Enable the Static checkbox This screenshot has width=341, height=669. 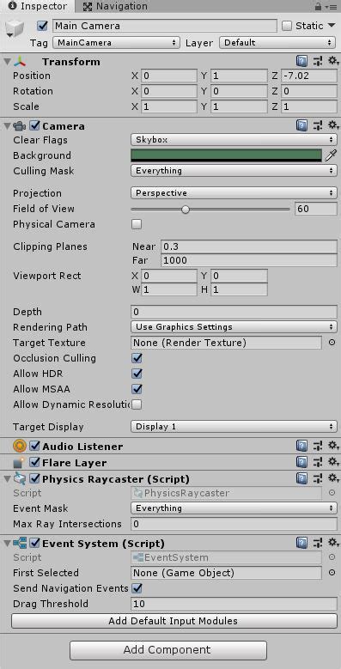point(287,26)
